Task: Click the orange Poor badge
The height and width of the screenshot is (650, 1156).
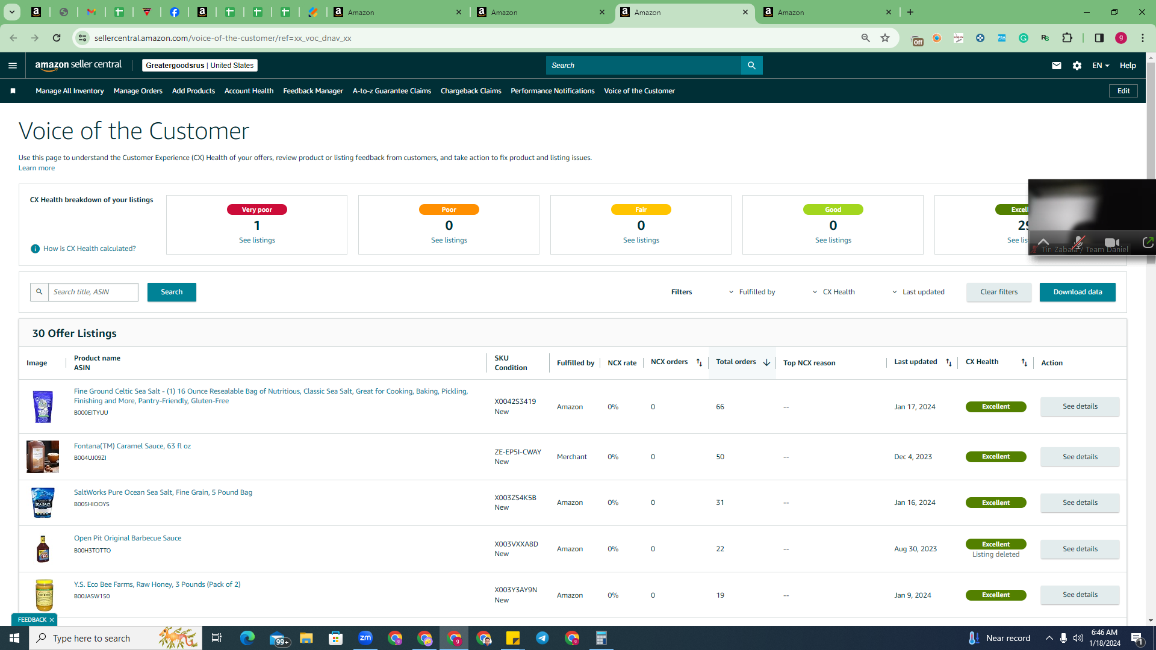Action: coord(449,209)
